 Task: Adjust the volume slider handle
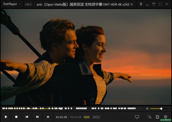pyautogui.click(x=161, y=109)
